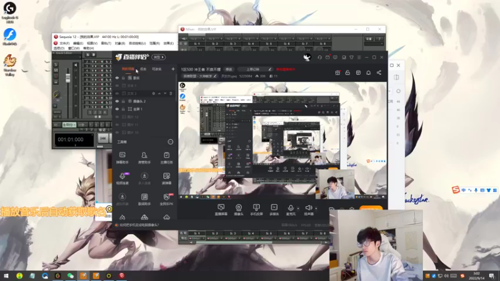Open the 全民乐PK tool
Screen dimensions: 500x281
tap(166, 199)
